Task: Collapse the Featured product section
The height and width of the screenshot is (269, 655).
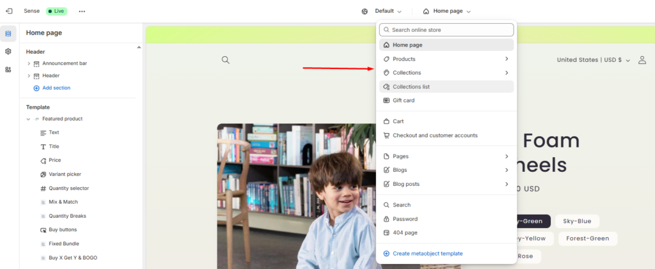Action: [x=28, y=119]
